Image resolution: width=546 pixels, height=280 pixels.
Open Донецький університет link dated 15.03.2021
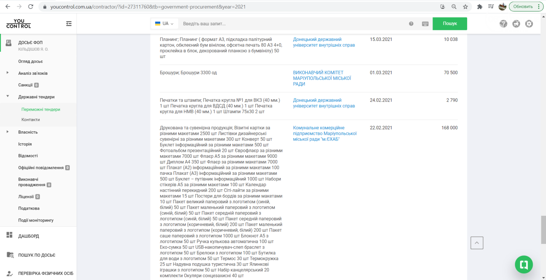[x=324, y=42]
